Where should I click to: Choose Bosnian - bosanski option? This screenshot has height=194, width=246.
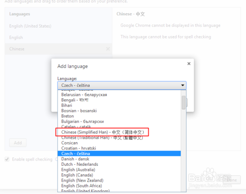119,111
